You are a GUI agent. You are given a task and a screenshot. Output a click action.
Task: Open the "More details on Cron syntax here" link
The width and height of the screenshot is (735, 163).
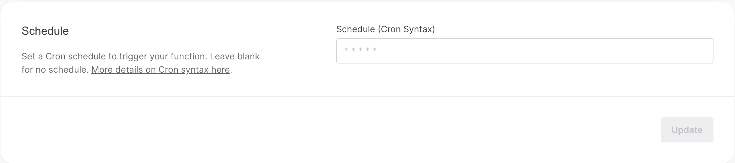[160, 69]
